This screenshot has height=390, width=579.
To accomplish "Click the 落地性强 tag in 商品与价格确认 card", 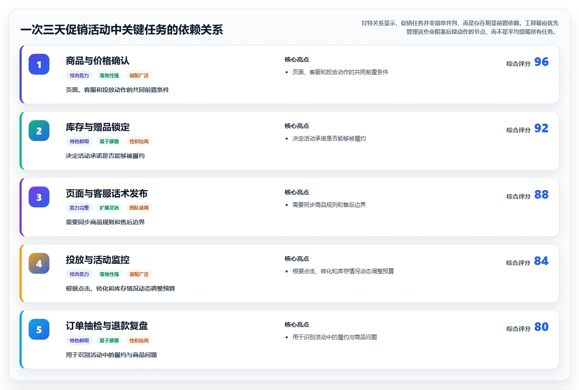I will click(109, 75).
